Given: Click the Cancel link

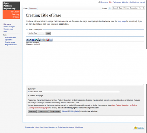Looking at the screenshot, I should 65,111.
